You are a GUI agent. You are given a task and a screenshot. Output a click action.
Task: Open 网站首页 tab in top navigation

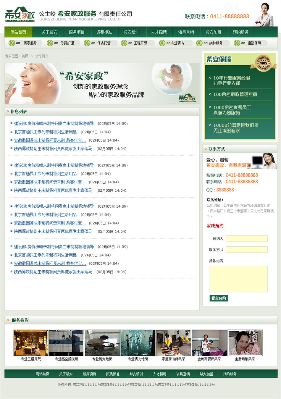coord(18,32)
